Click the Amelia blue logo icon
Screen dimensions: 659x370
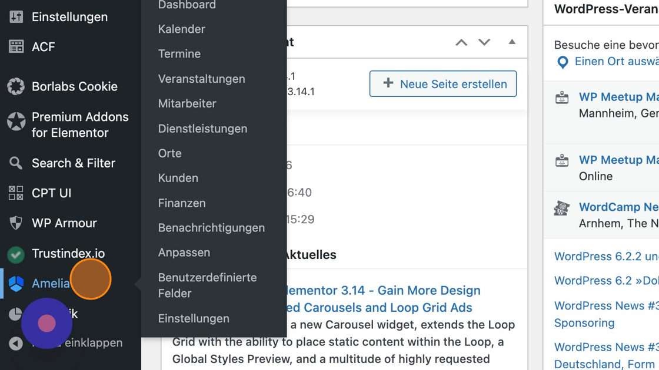click(x=16, y=284)
